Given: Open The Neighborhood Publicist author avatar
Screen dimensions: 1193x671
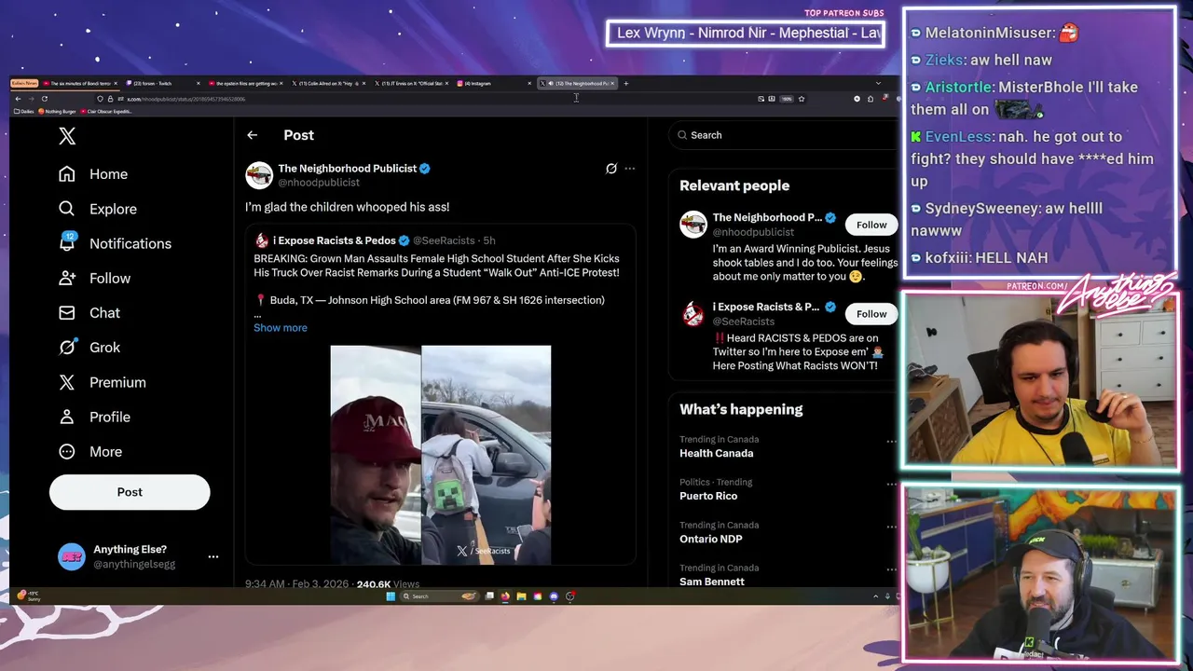Looking at the screenshot, I should coord(259,175).
